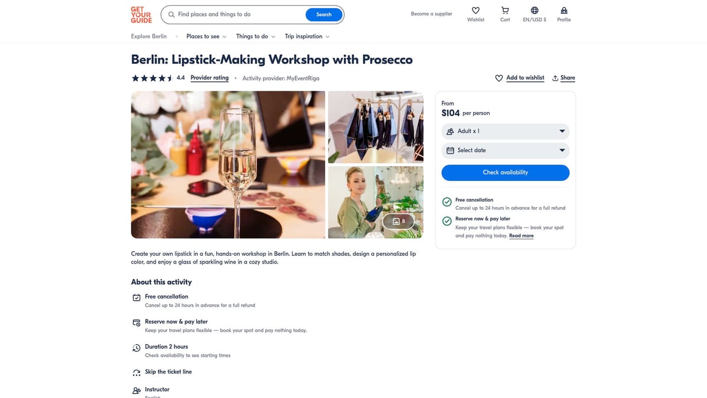
Task: Click the globe language and currency icon
Action: click(x=534, y=11)
